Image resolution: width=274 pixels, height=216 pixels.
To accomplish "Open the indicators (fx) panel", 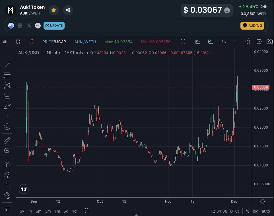I will (x=31, y=42).
